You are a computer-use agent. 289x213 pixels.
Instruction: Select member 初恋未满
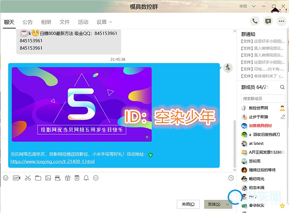coord(263,188)
